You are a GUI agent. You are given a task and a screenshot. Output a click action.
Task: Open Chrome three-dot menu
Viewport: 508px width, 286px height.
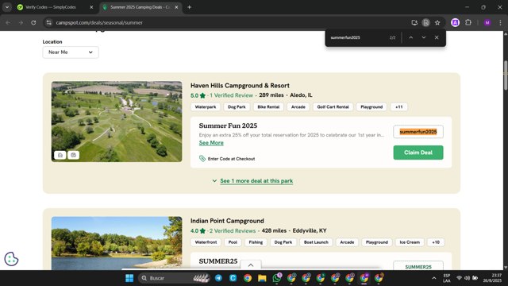pyautogui.click(x=500, y=23)
